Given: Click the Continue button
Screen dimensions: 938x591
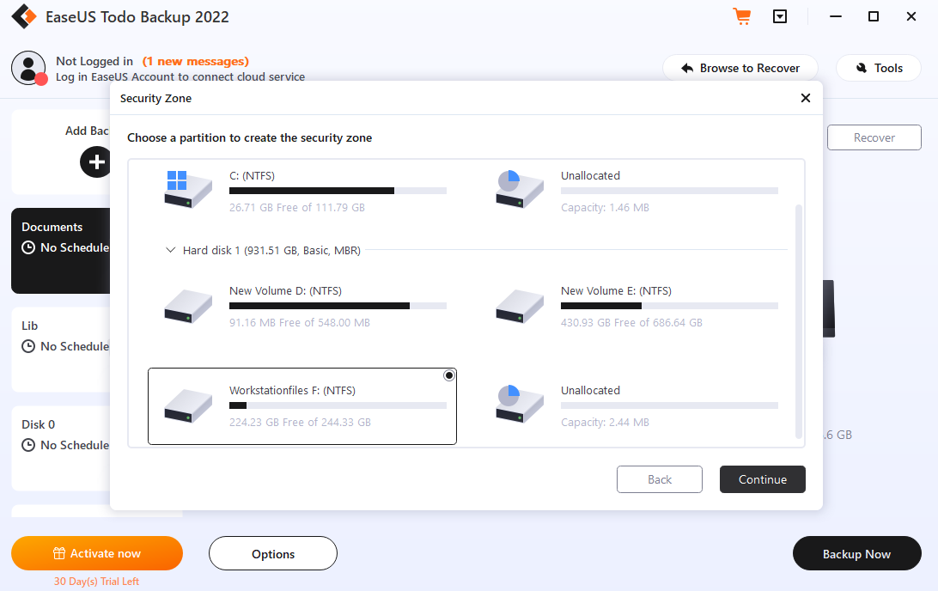Looking at the screenshot, I should (762, 479).
